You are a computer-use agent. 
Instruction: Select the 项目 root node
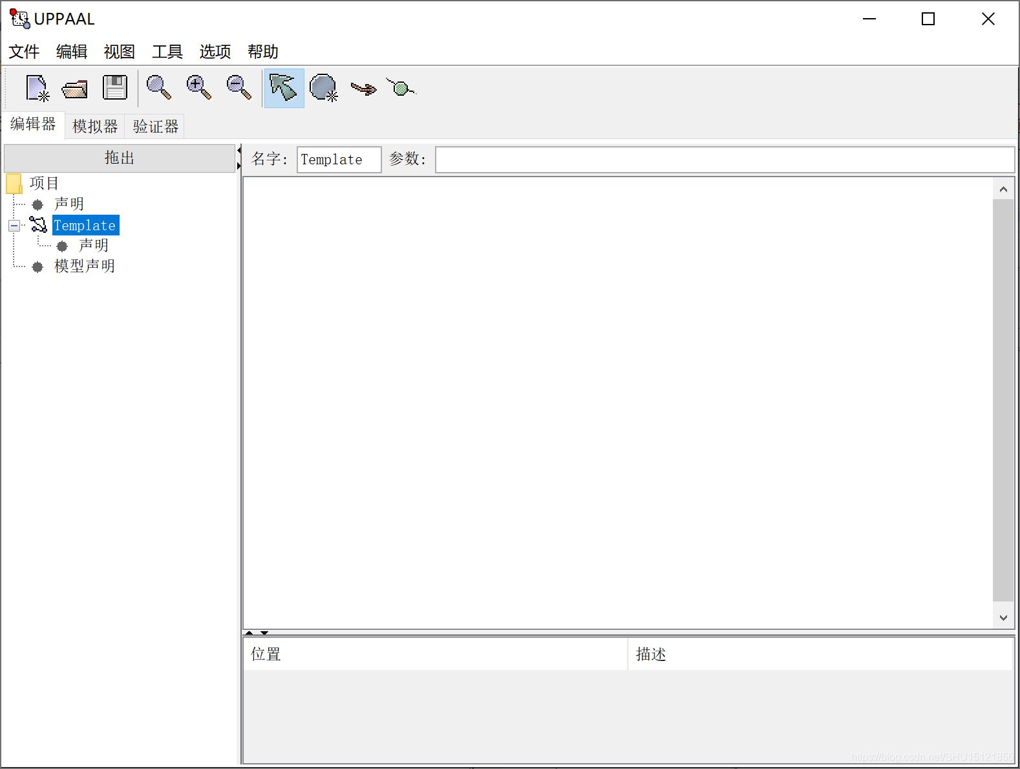click(44, 184)
